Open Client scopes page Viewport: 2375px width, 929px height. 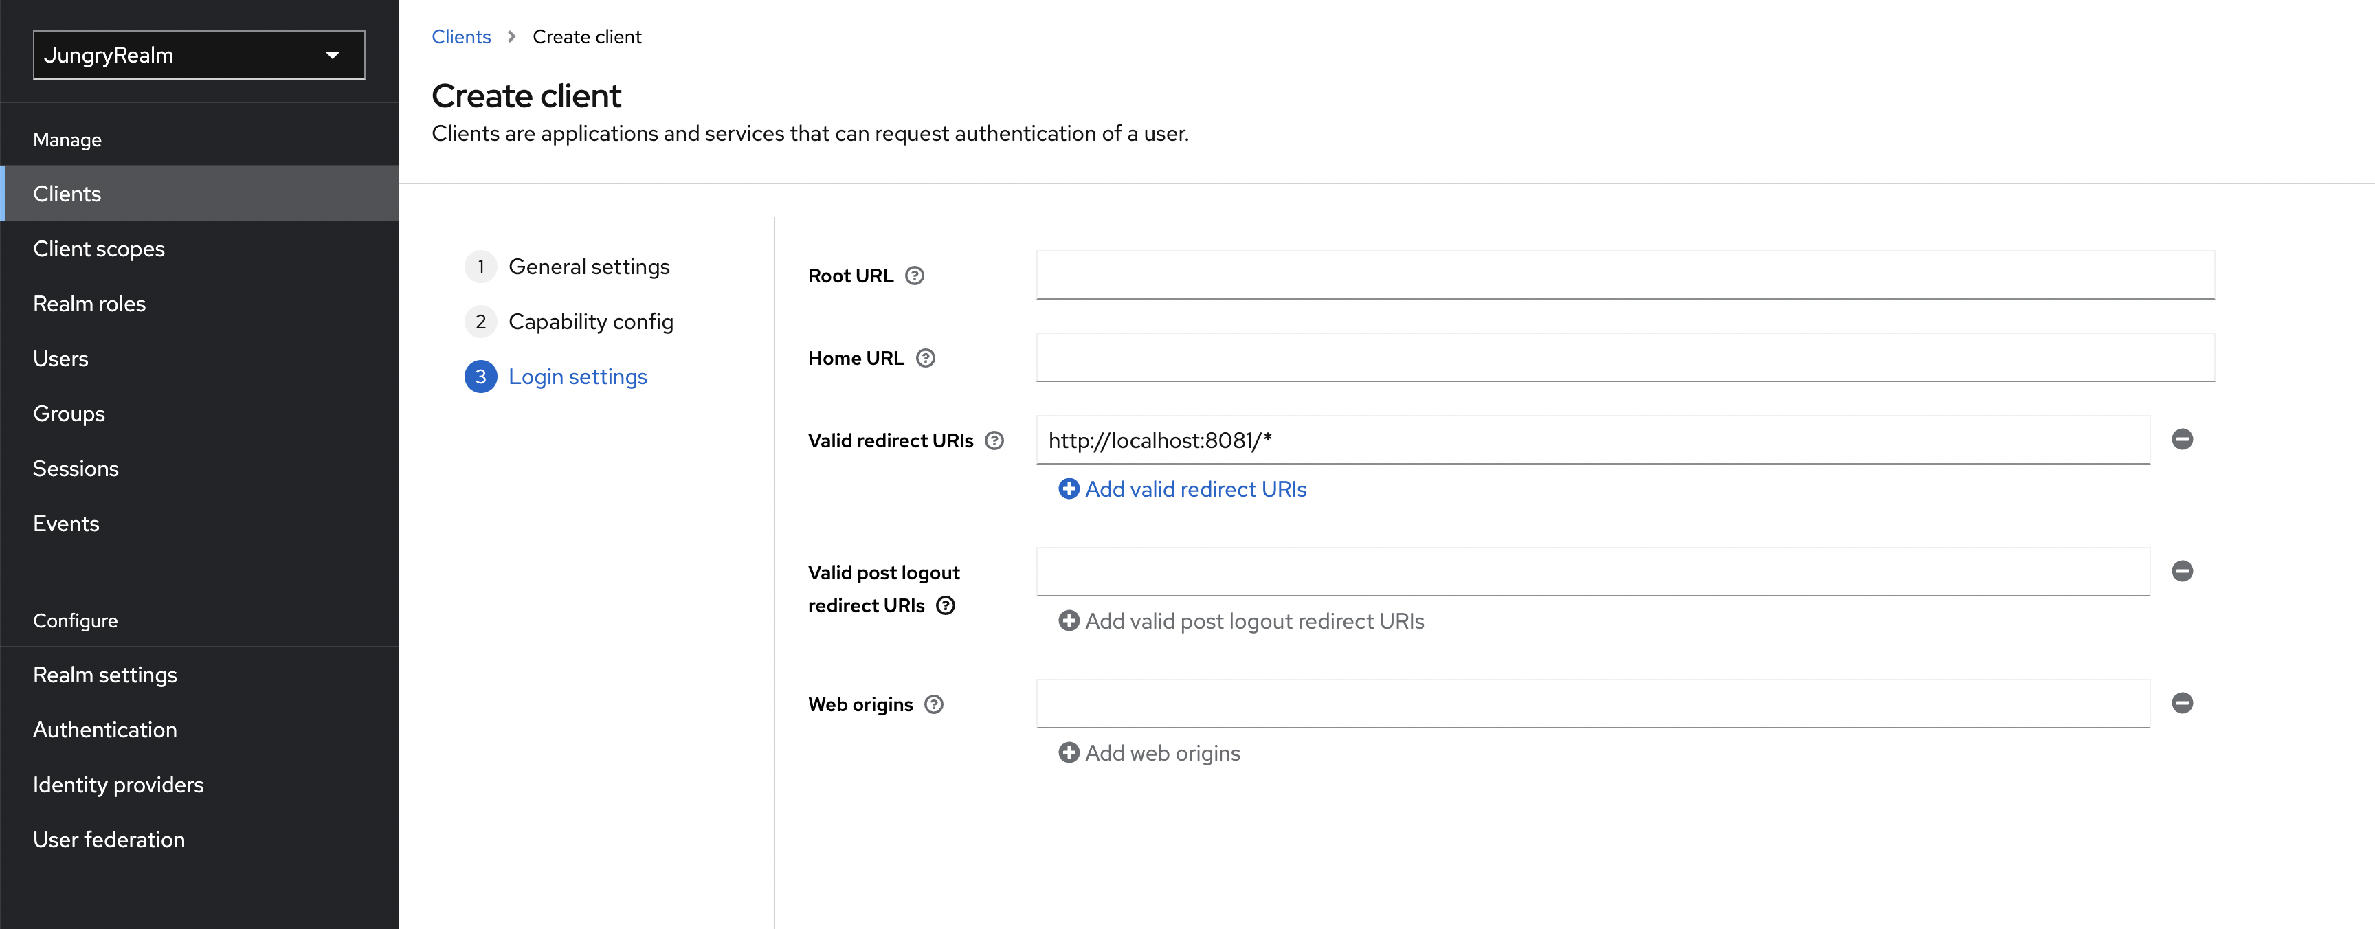click(199, 249)
